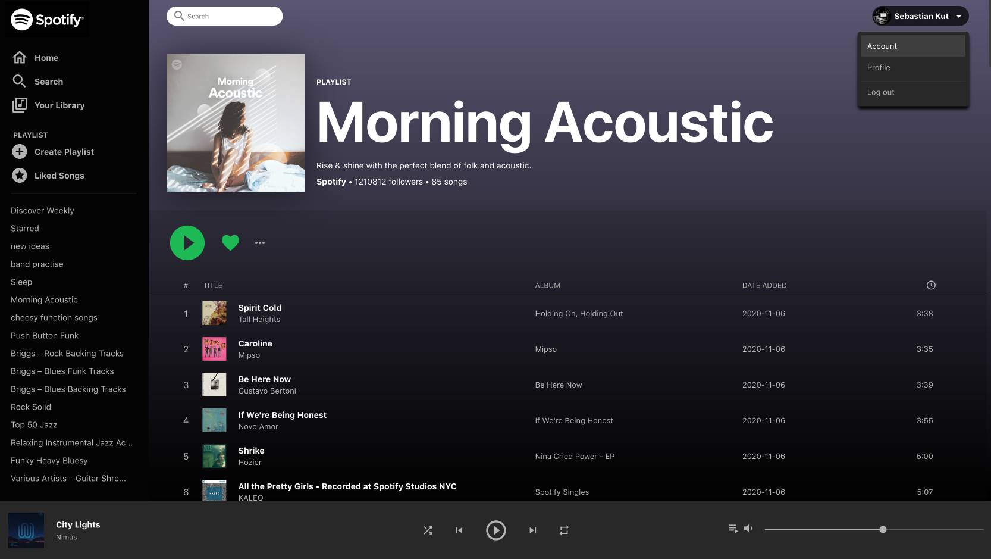This screenshot has height=559, width=991.
Task: Open the Sebastian Kut account dropdown arrow
Action: (959, 16)
